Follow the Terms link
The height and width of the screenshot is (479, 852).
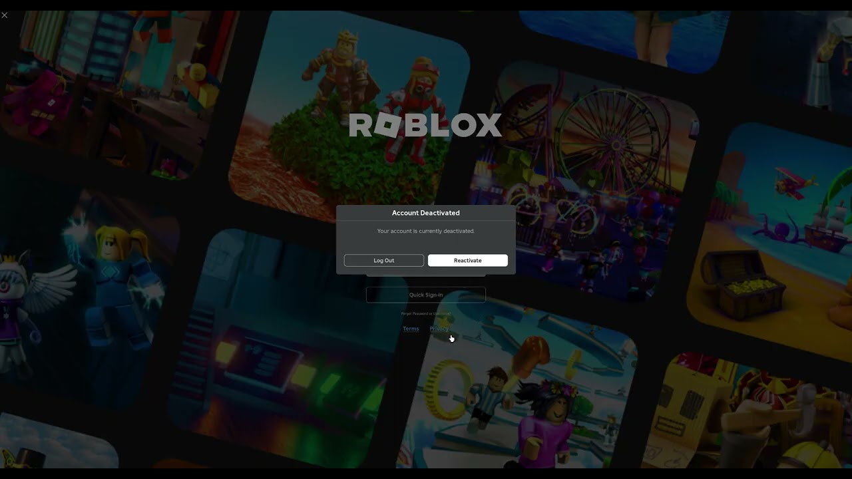tap(411, 328)
